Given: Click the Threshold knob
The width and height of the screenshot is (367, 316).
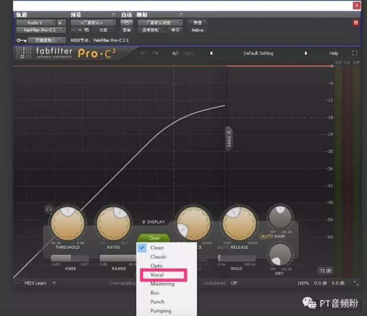Looking at the screenshot, I should click(68, 223).
